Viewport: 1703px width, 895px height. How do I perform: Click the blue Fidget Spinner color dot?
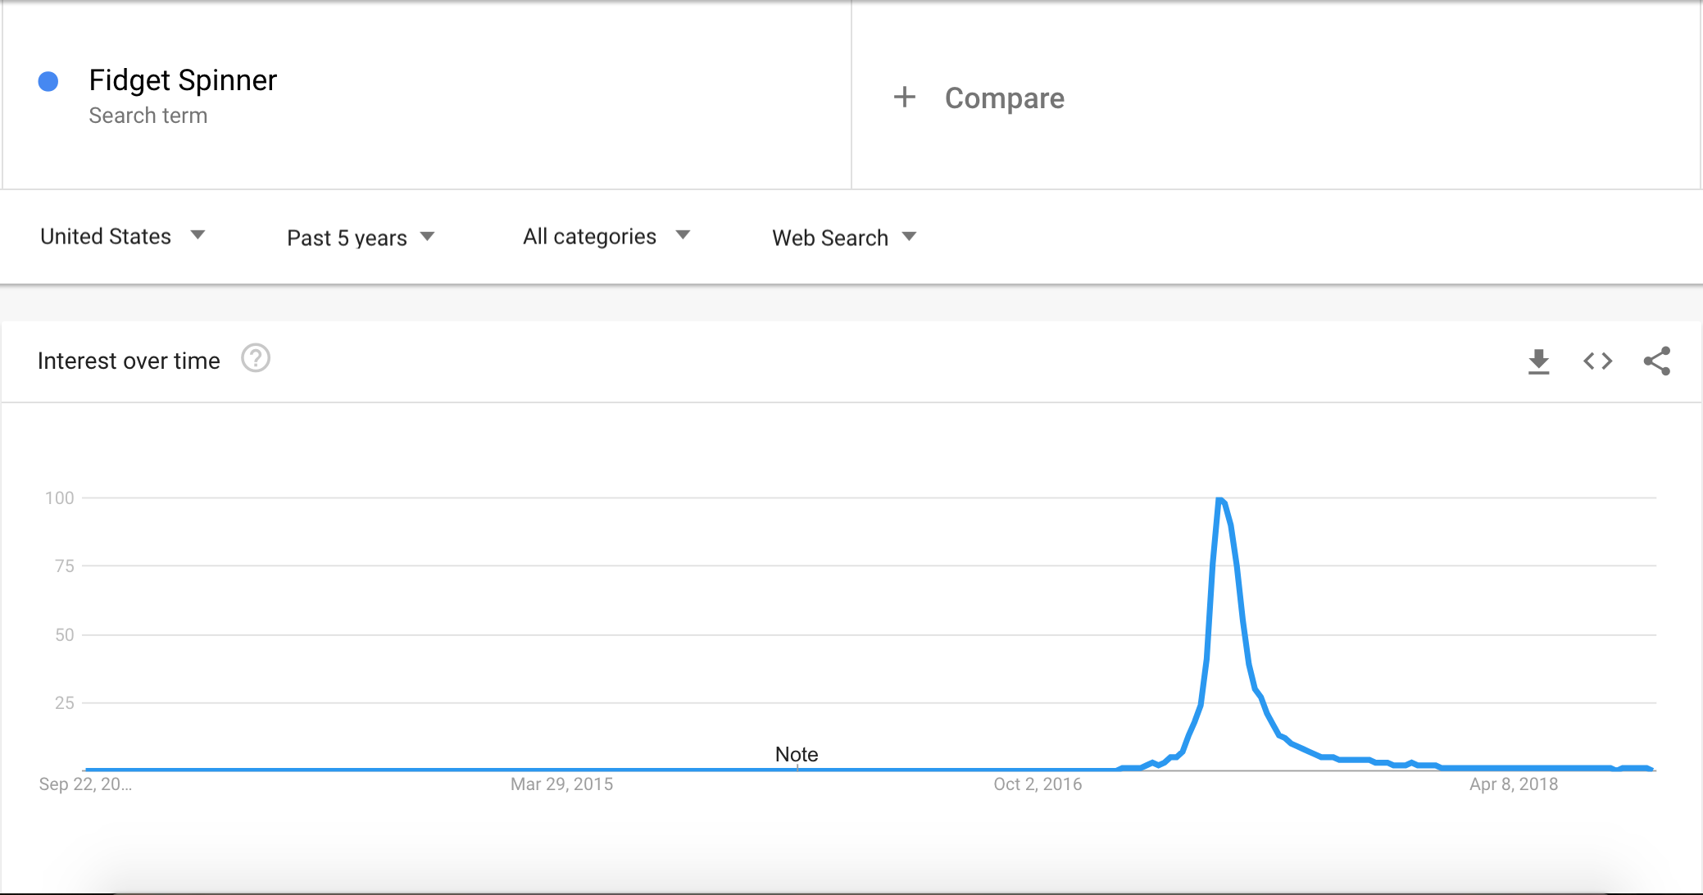click(x=48, y=81)
